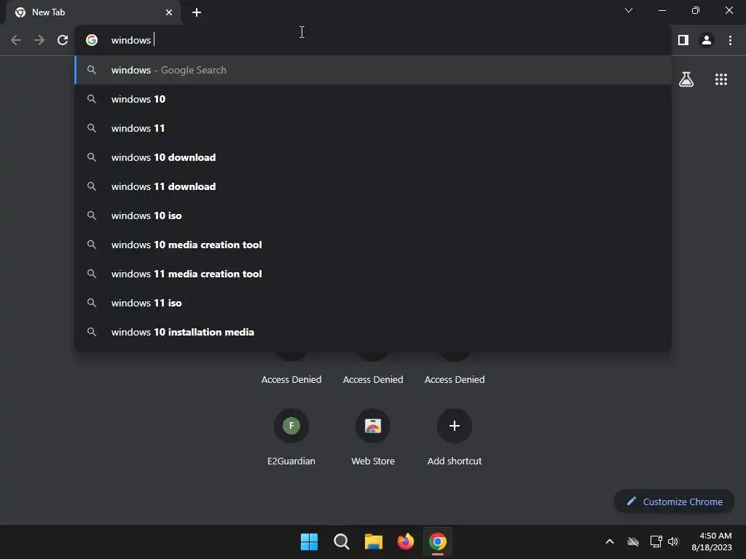
Task: Click the Customize Chrome button
Action: (x=674, y=501)
